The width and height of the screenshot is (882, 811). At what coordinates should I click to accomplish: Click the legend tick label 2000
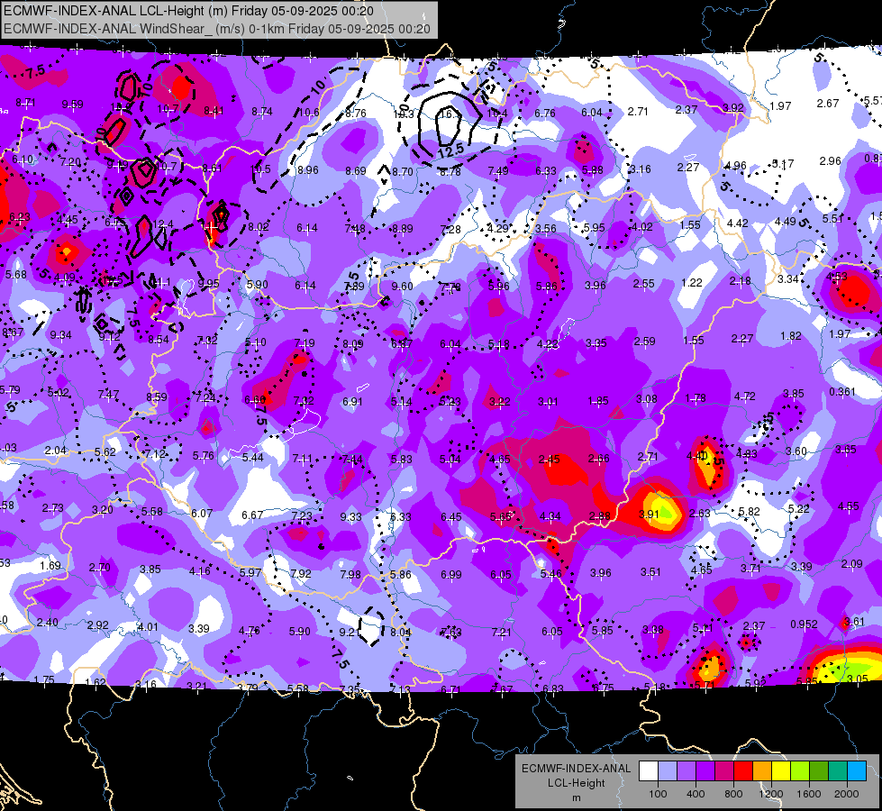847,794
